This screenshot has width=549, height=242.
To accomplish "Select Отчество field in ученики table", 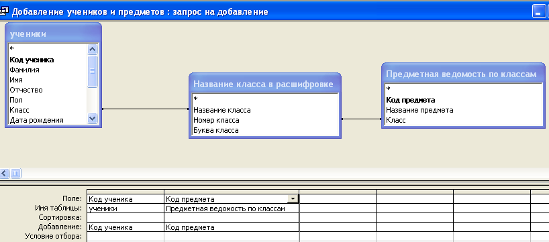I will tap(26, 90).
